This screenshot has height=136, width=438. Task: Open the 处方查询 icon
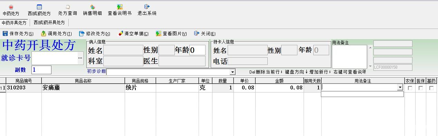point(68,7)
